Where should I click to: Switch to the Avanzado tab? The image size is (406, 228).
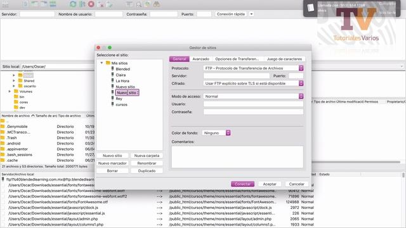pos(200,59)
